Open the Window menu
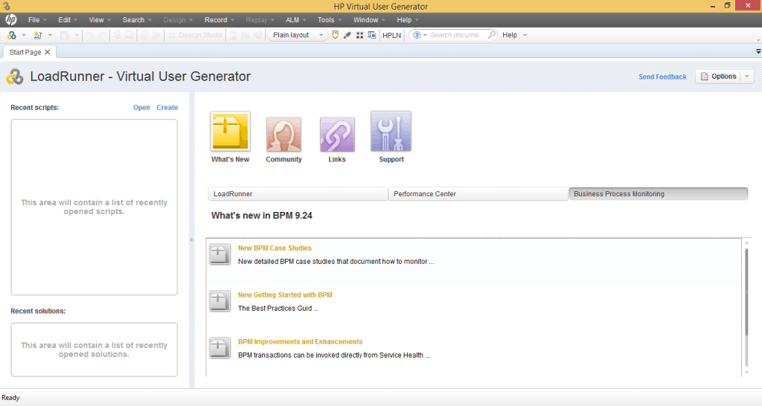 [x=369, y=20]
